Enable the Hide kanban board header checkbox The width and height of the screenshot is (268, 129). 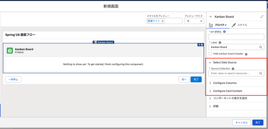[x=210, y=54]
